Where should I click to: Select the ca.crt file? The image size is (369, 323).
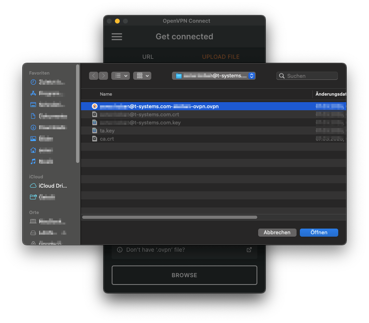[x=107, y=139]
